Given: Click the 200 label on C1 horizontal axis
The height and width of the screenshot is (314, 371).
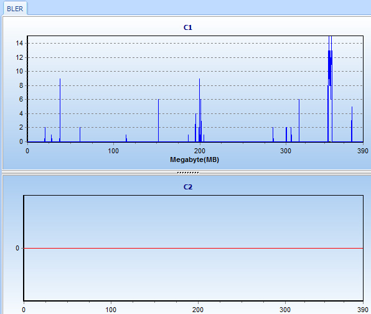Looking at the screenshot, I should click(200, 151).
